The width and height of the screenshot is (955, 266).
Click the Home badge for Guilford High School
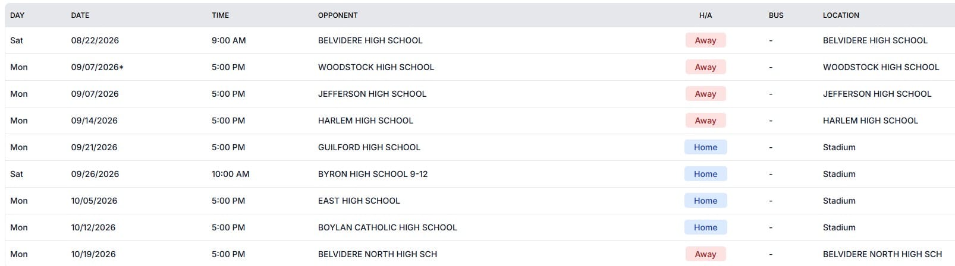click(x=705, y=147)
